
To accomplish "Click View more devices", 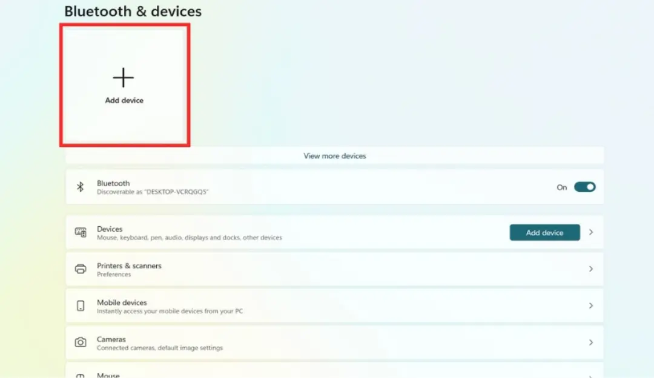I will pos(334,156).
